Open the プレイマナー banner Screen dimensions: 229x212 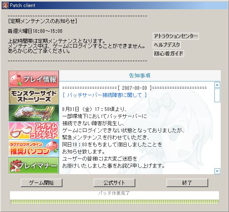pyautogui.click(x=34, y=165)
